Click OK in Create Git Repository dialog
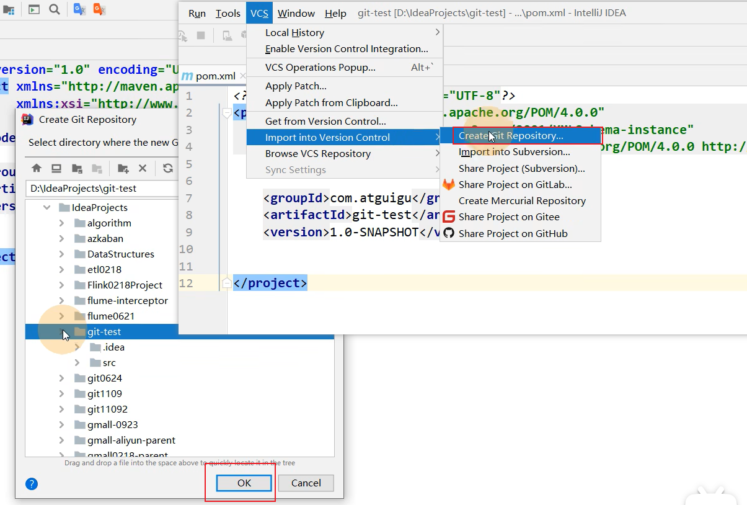This screenshot has width=747, height=505. click(x=244, y=483)
